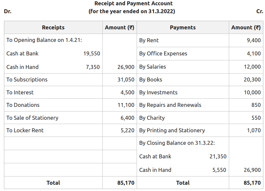Click the 'Cr.' label beside the title
265x191 pixels.
(259, 11)
